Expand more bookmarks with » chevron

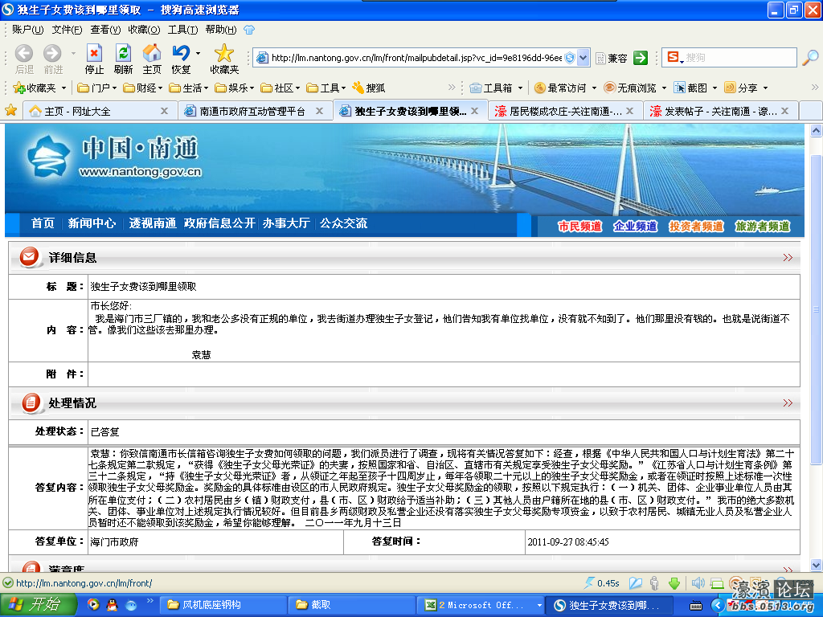(452, 87)
